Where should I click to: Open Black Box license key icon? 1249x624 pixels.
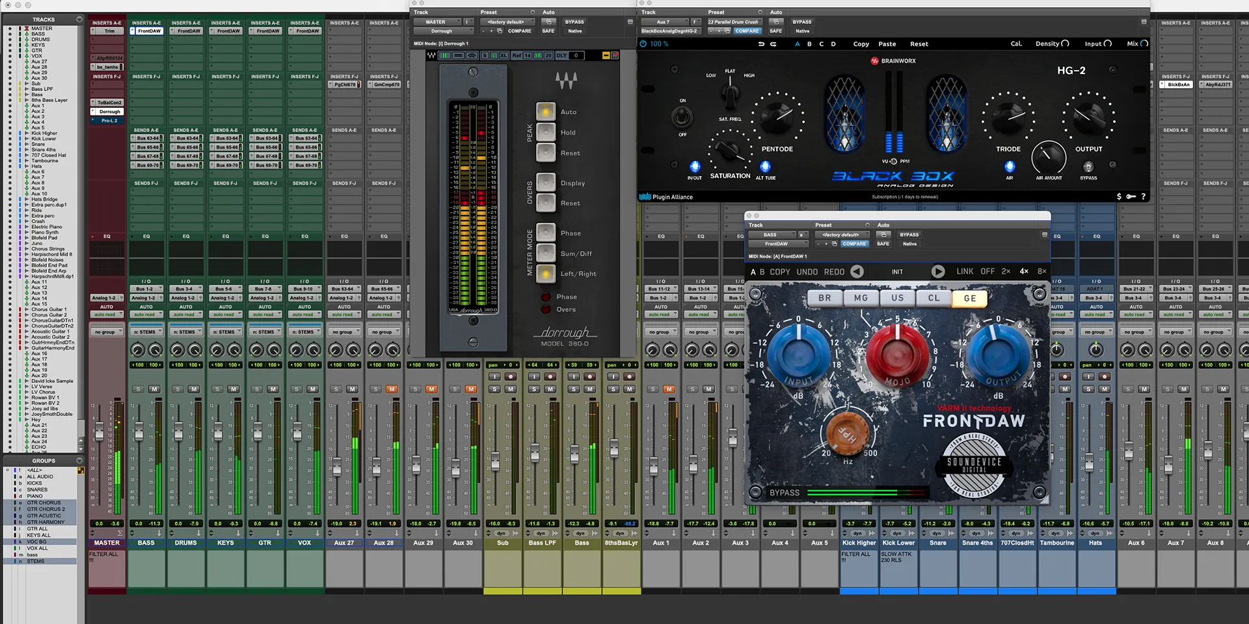pyautogui.click(x=1131, y=196)
